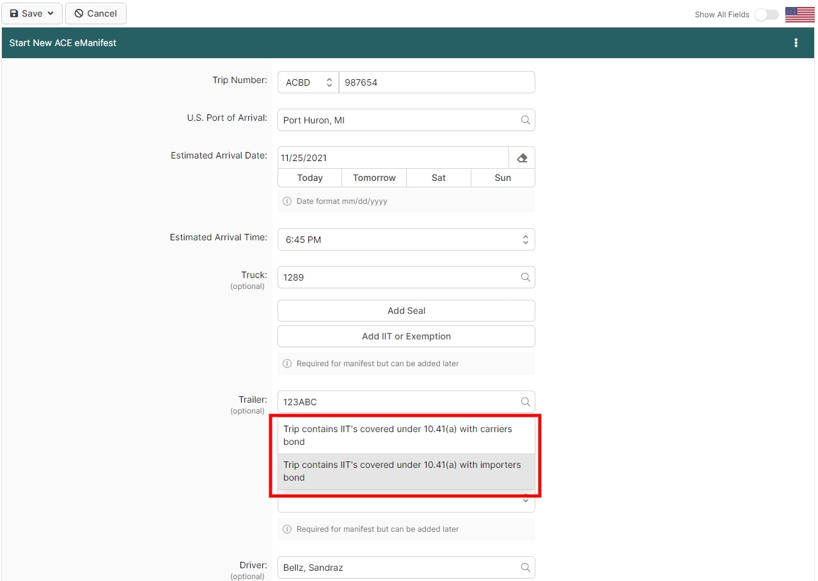The width and height of the screenshot is (818, 581).
Task: Click the Add Seal button
Action: (406, 311)
